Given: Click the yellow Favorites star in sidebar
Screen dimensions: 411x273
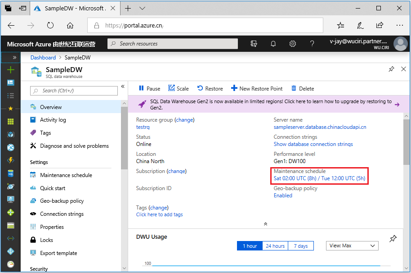Looking at the screenshot, I should 10,109.
